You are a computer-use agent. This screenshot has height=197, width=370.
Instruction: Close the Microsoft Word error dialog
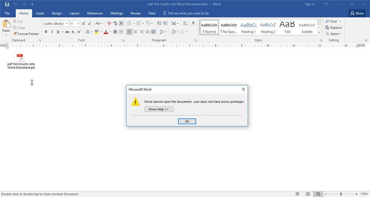(x=243, y=89)
